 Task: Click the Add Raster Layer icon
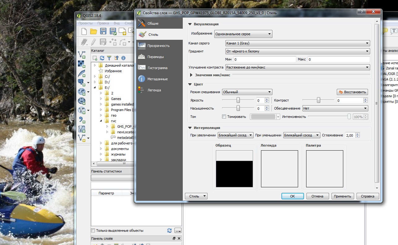[x=82, y=64]
